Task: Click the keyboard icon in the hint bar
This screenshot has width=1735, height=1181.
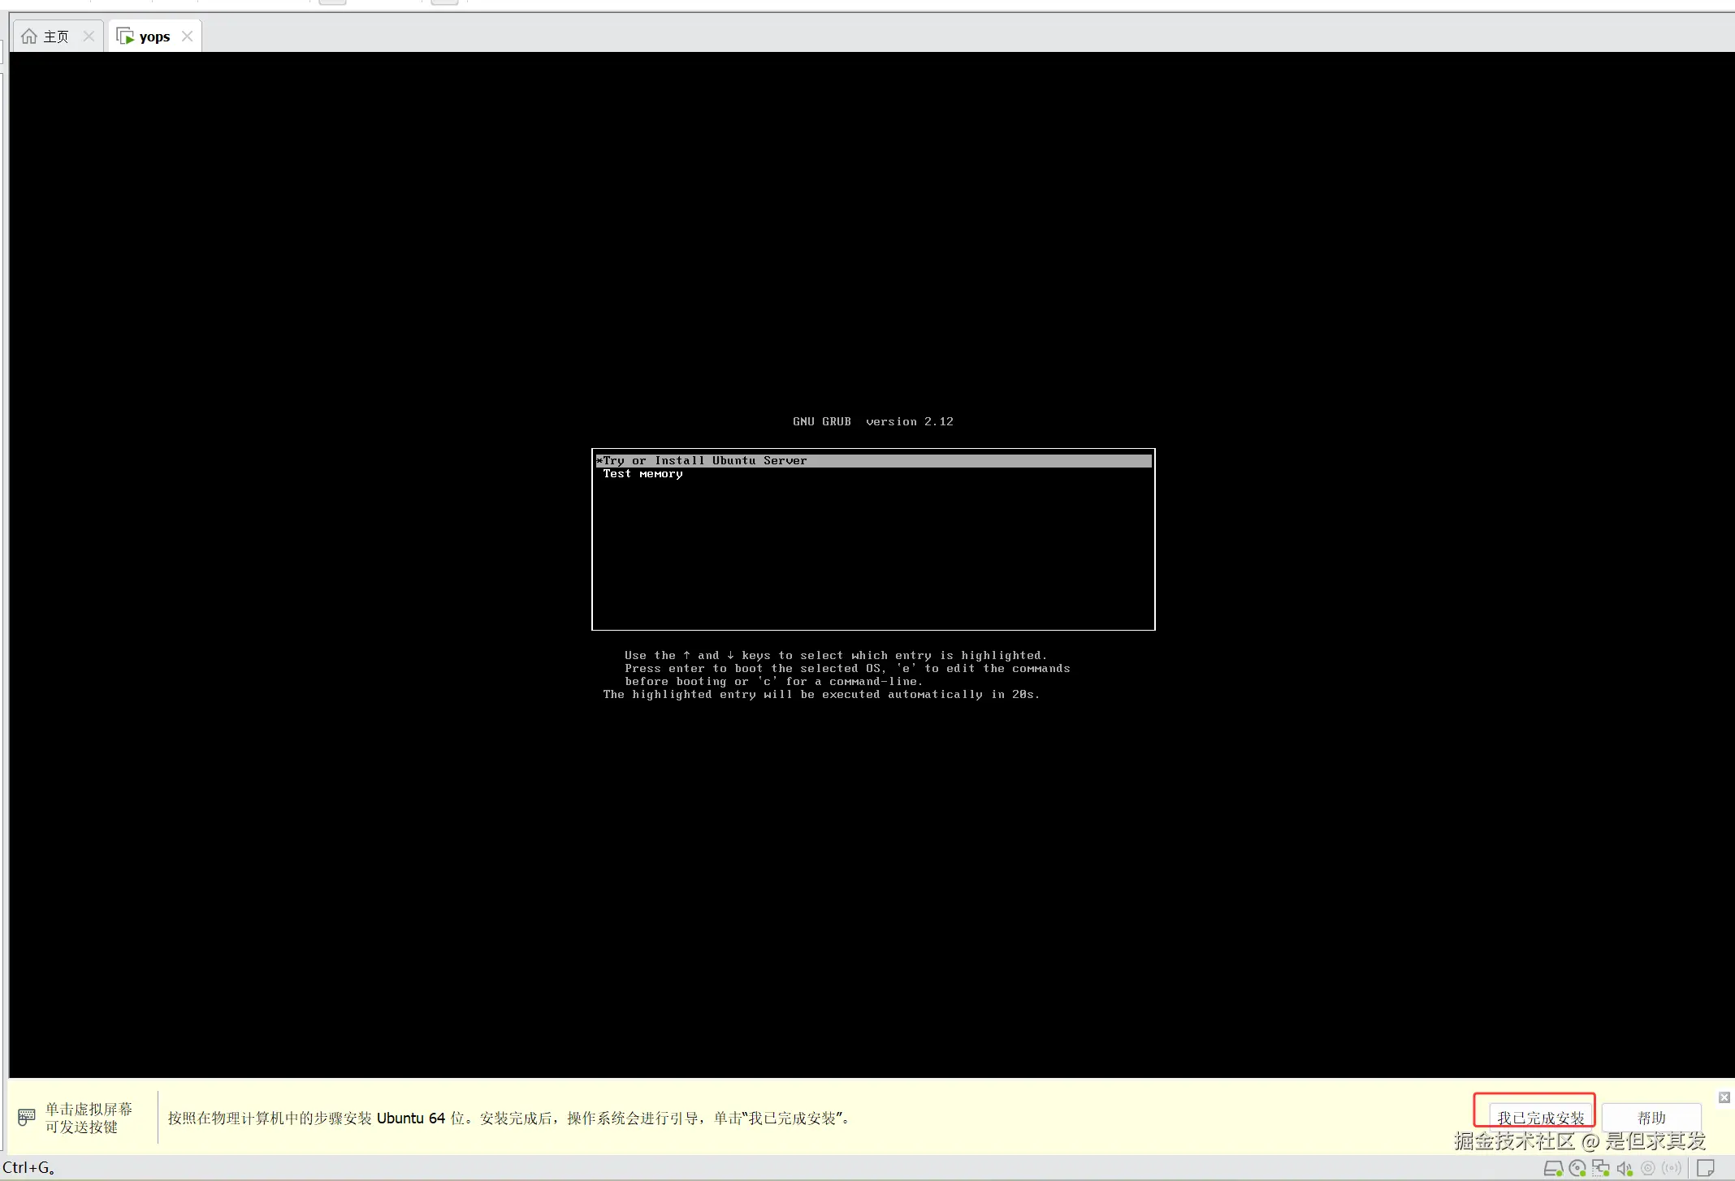Action: point(27,1118)
